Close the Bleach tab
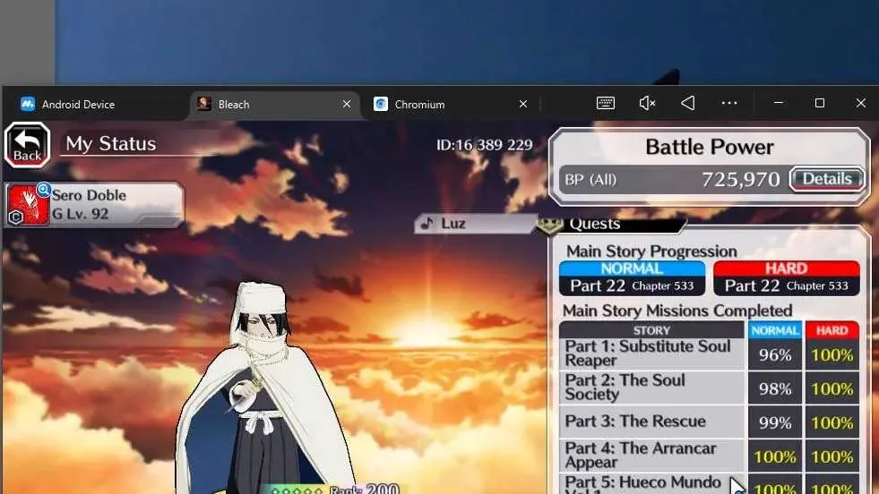Image resolution: width=879 pixels, height=494 pixels. 347,104
